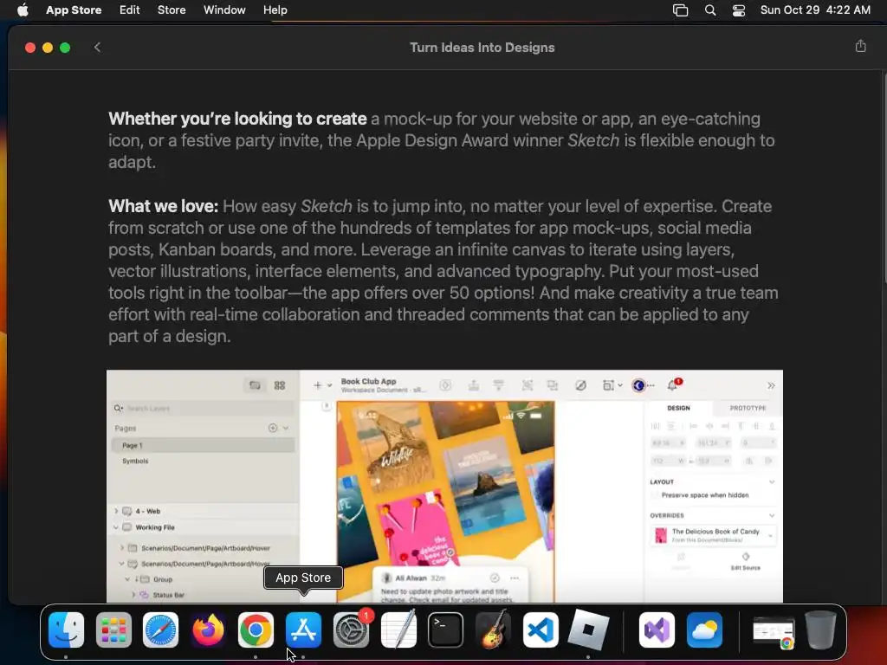
Task: Open the Window menu
Action: 224,10
